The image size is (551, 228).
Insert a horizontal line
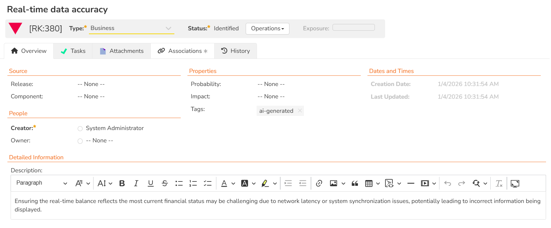point(411,183)
